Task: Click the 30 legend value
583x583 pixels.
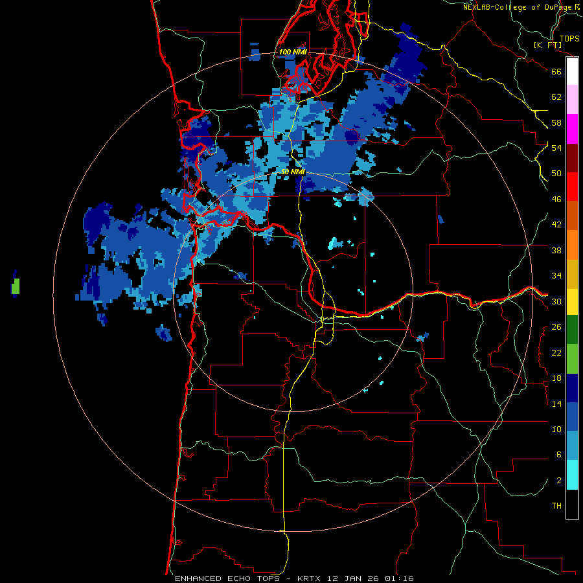Action: click(x=556, y=301)
